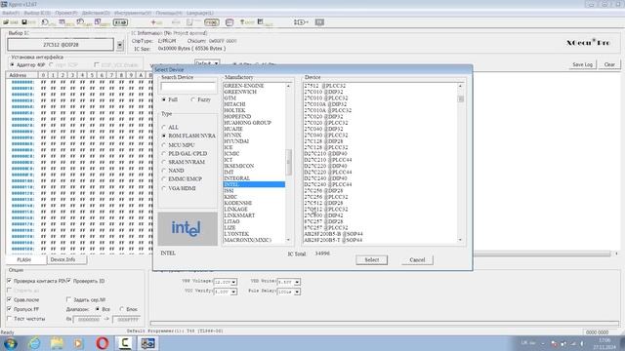Screen dimensions: 625x351
Task: Click the TEST toolbar icon
Action: tap(247, 22)
